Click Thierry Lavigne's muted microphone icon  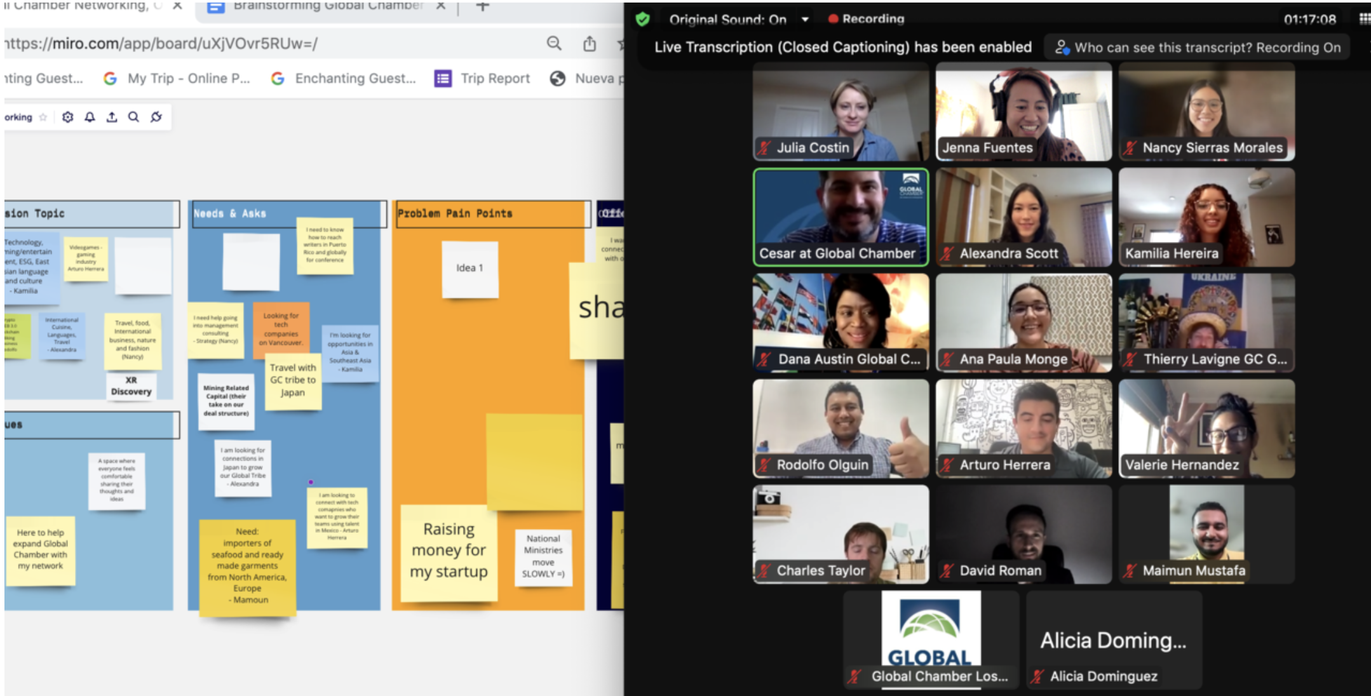(1130, 359)
